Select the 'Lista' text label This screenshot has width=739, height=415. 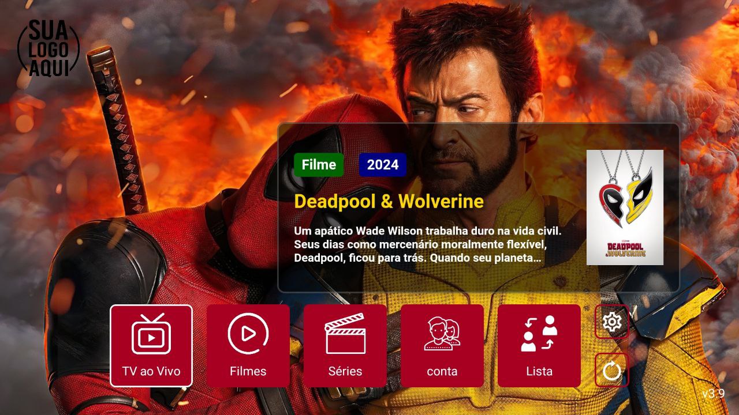[539, 371]
